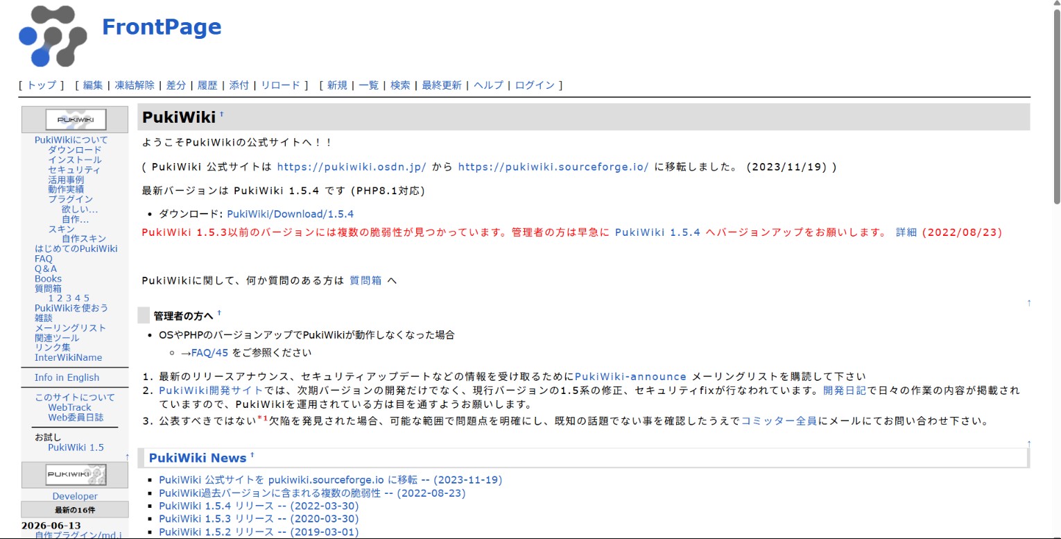This screenshot has height=539, width=1061.
Task: Open the Developer link in the sidebar
Action: [x=75, y=496]
